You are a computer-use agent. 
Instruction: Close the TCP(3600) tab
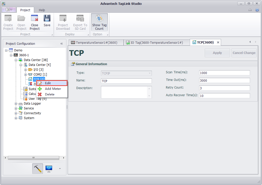pos(218,42)
